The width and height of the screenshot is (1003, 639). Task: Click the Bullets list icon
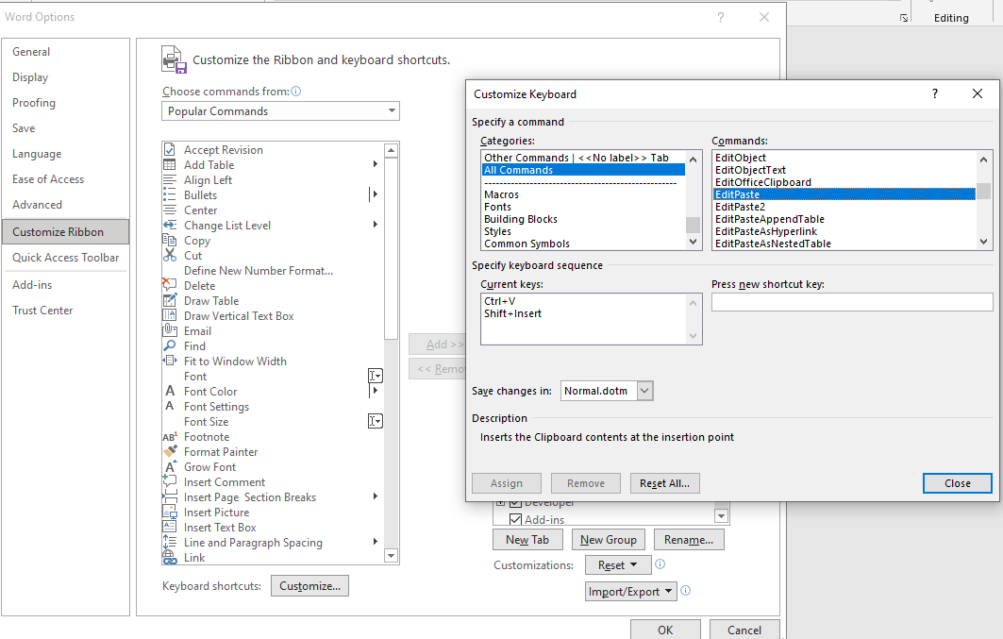click(170, 195)
